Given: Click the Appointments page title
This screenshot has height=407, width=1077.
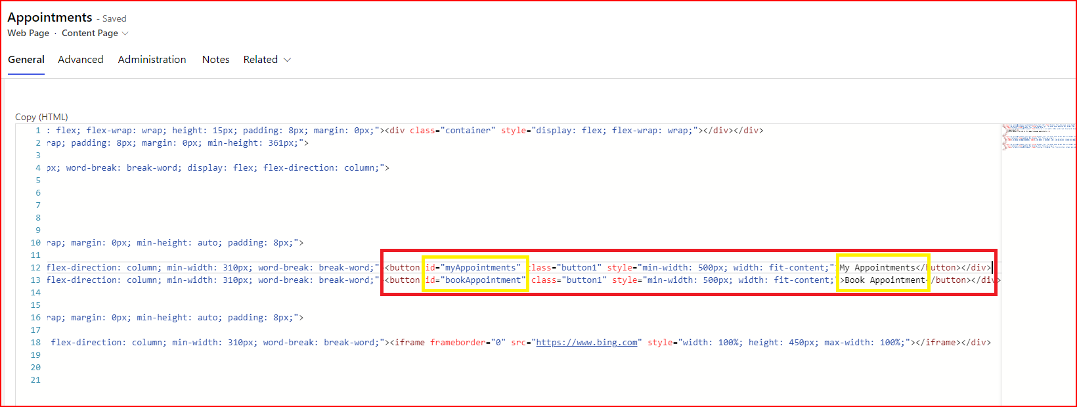Looking at the screenshot, I should click(50, 18).
